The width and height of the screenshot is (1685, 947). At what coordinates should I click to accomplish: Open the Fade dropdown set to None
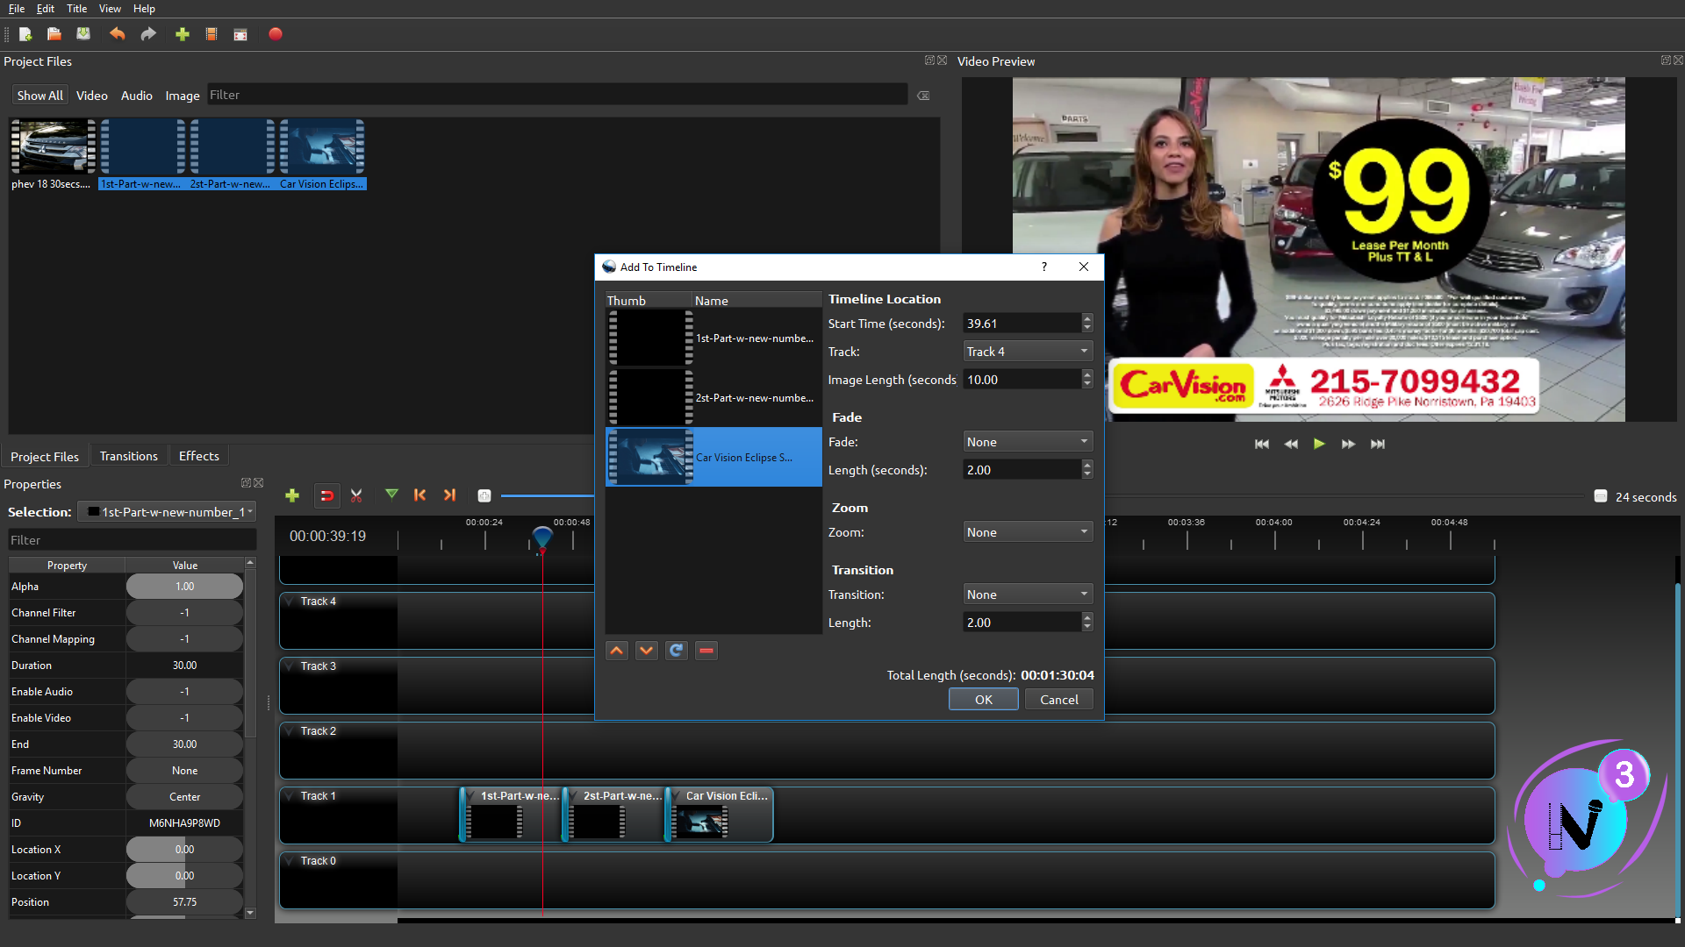click(1027, 442)
